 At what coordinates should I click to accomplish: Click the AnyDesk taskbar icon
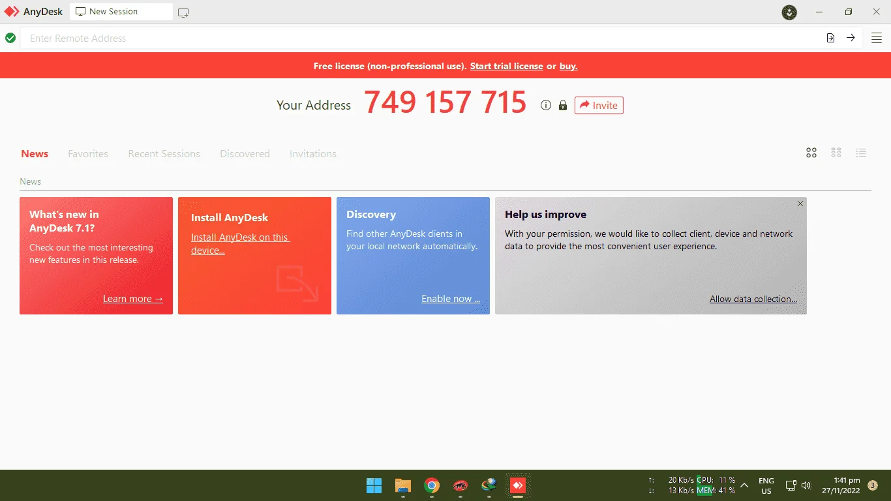518,485
